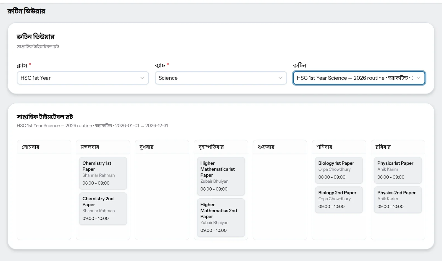Open the ব্যাচ dropdown showing Science
This screenshot has height=261, width=442.
click(221, 78)
